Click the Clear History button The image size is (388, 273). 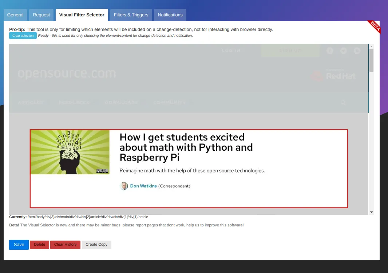(65, 245)
